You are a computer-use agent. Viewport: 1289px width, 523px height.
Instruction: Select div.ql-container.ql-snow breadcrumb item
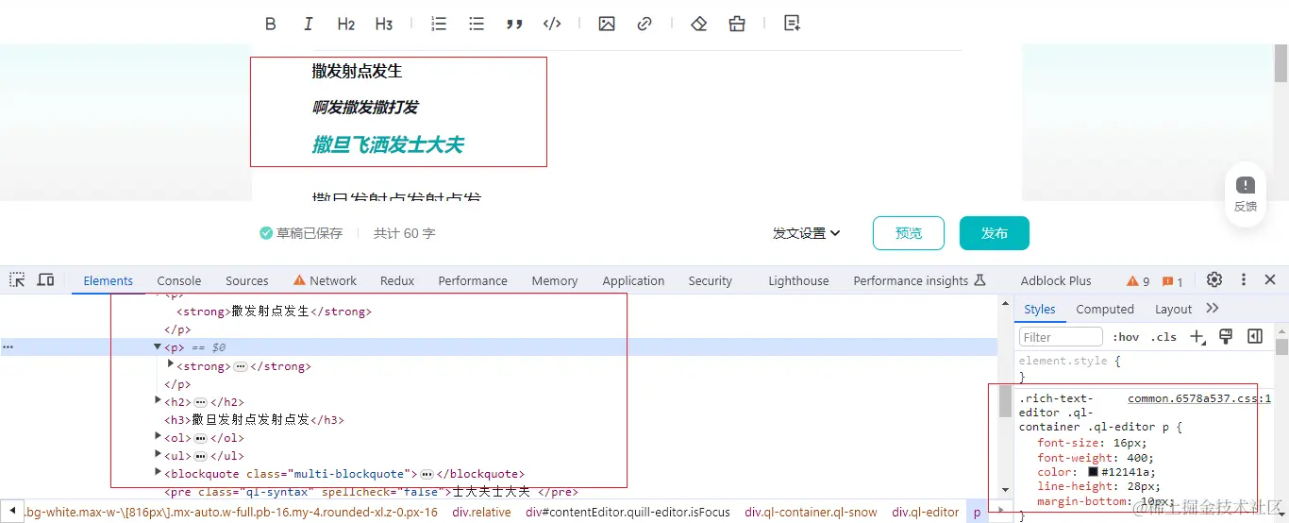tap(811, 512)
